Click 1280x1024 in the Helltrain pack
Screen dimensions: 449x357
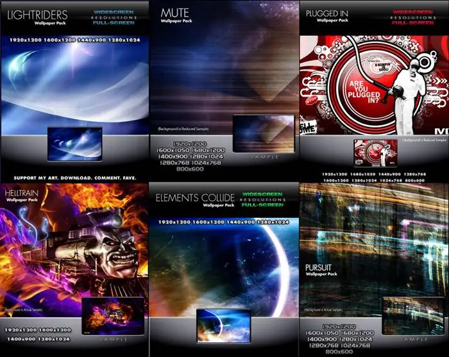tap(54, 339)
